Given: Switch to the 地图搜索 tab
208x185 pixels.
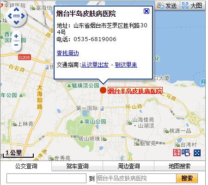Looking at the screenshot, I should (180, 166).
